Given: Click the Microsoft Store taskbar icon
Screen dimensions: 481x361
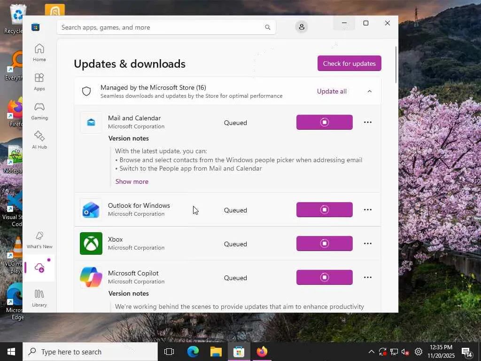Looking at the screenshot, I should pos(239,352).
